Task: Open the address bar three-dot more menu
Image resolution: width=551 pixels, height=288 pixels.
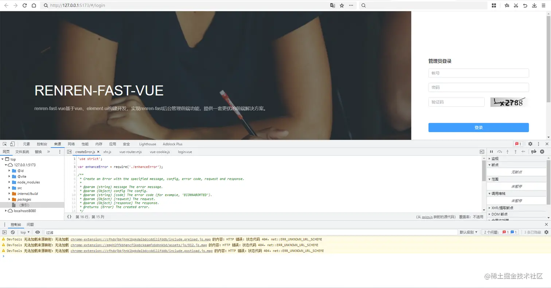Action: (351, 5)
